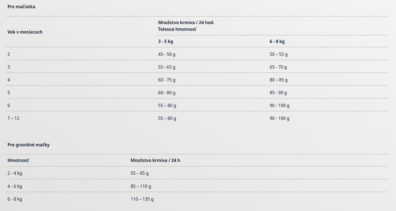
Task: Select the '2 - 4 kg' weight row
Action: 197,173
